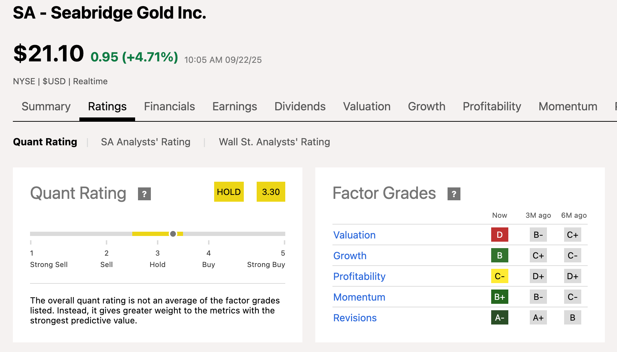Open the Summary tab
617x352 pixels.
[46, 107]
